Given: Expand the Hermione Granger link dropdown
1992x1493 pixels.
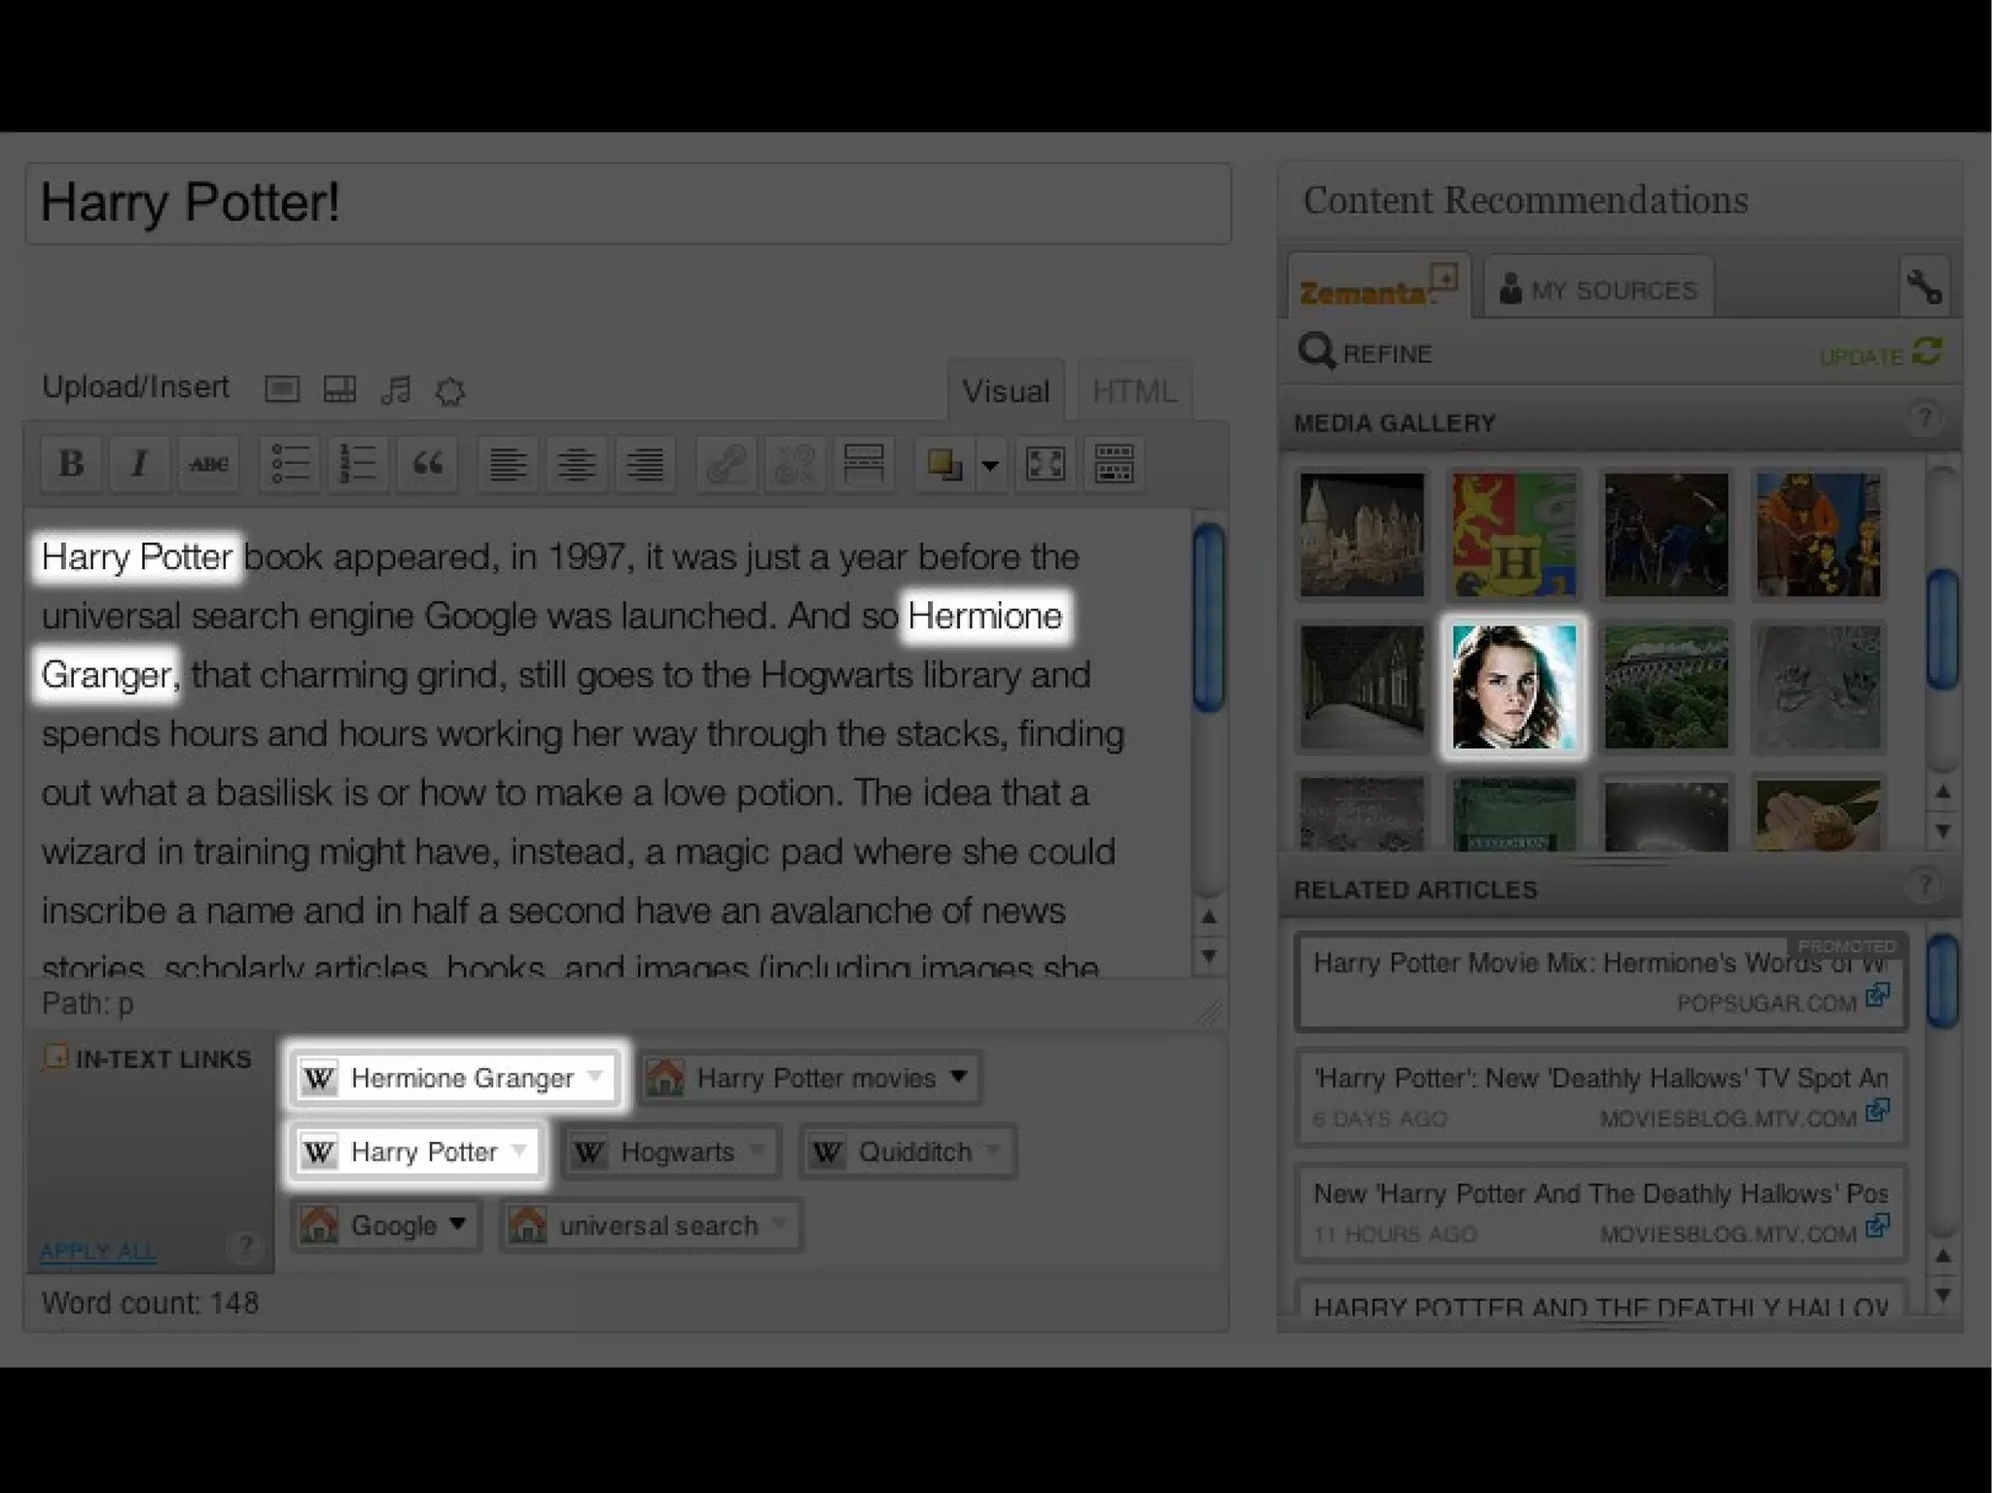Looking at the screenshot, I should point(595,1077).
